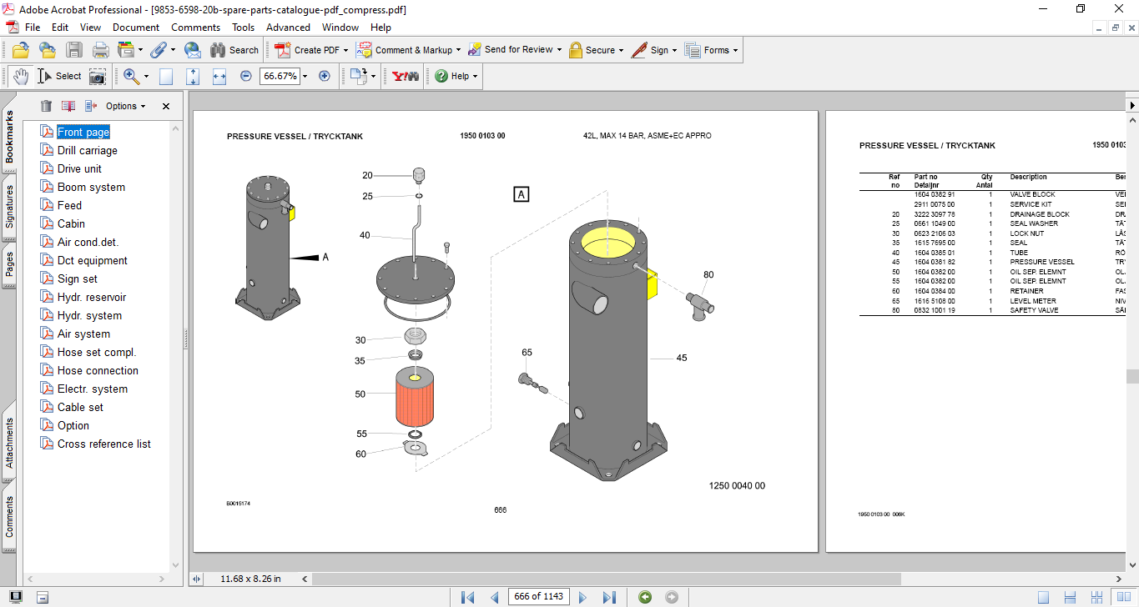
Task: Click the Fit Width icon
Action: [219, 76]
